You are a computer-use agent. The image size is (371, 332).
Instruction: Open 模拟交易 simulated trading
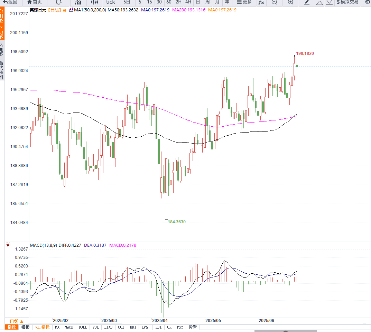point(347,2)
